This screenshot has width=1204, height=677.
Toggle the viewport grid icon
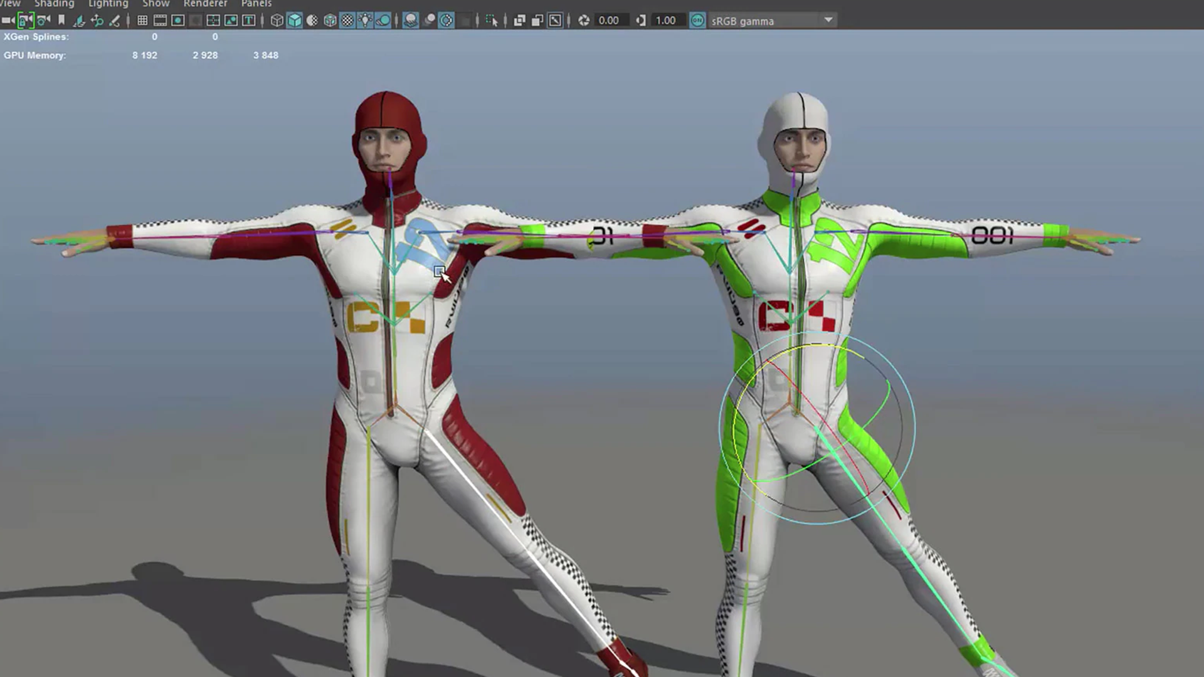(142, 21)
